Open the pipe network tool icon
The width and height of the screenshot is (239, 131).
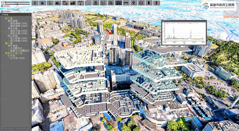[x=65, y=3]
